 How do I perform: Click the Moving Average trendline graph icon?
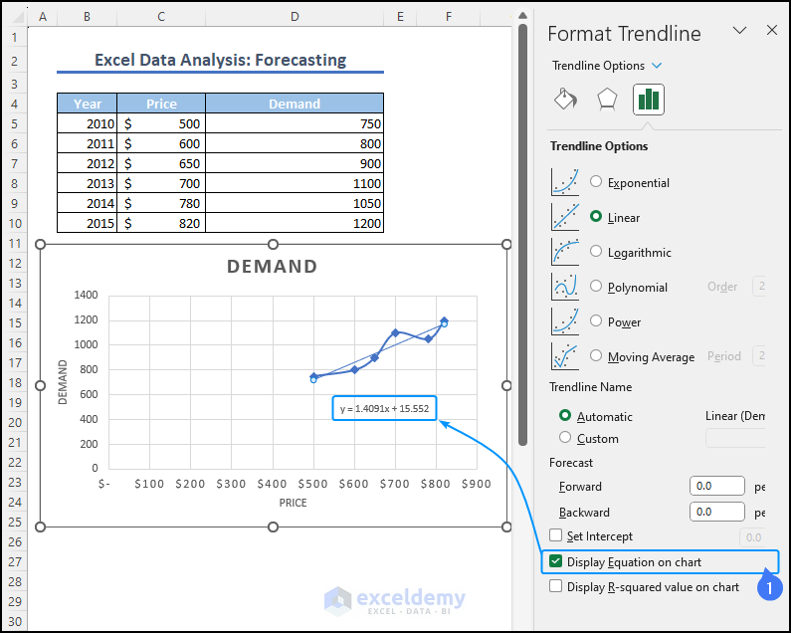click(x=565, y=356)
